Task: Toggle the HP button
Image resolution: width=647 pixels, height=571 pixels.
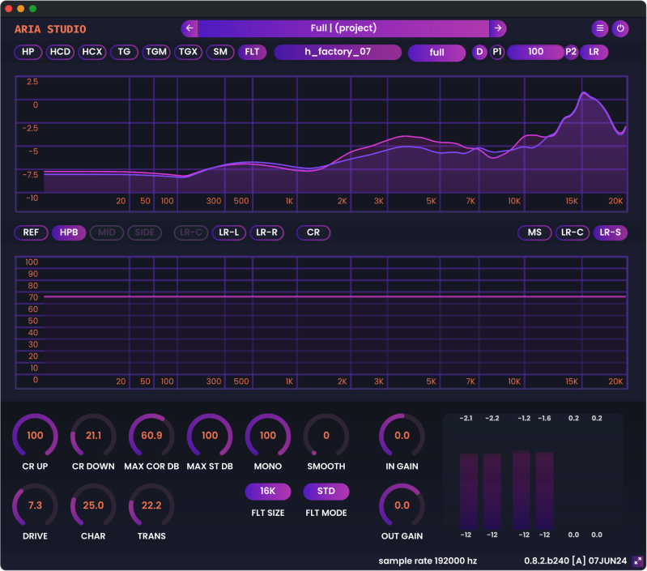Action: tap(28, 52)
